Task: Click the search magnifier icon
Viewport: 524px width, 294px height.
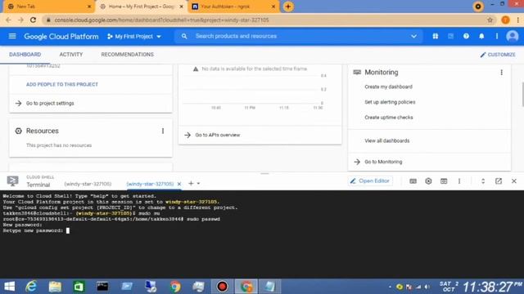Action: (x=184, y=36)
